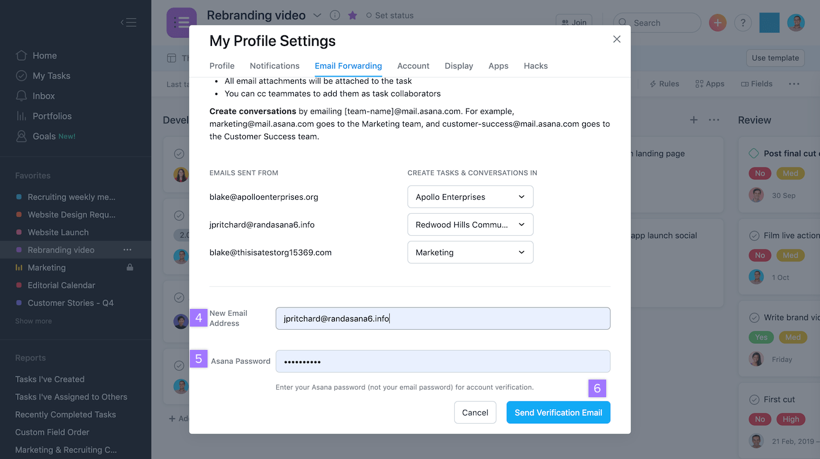Open the Marketing workspace dropdown in the dialog
Screen dimensions: 820x459
(x=471, y=252)
